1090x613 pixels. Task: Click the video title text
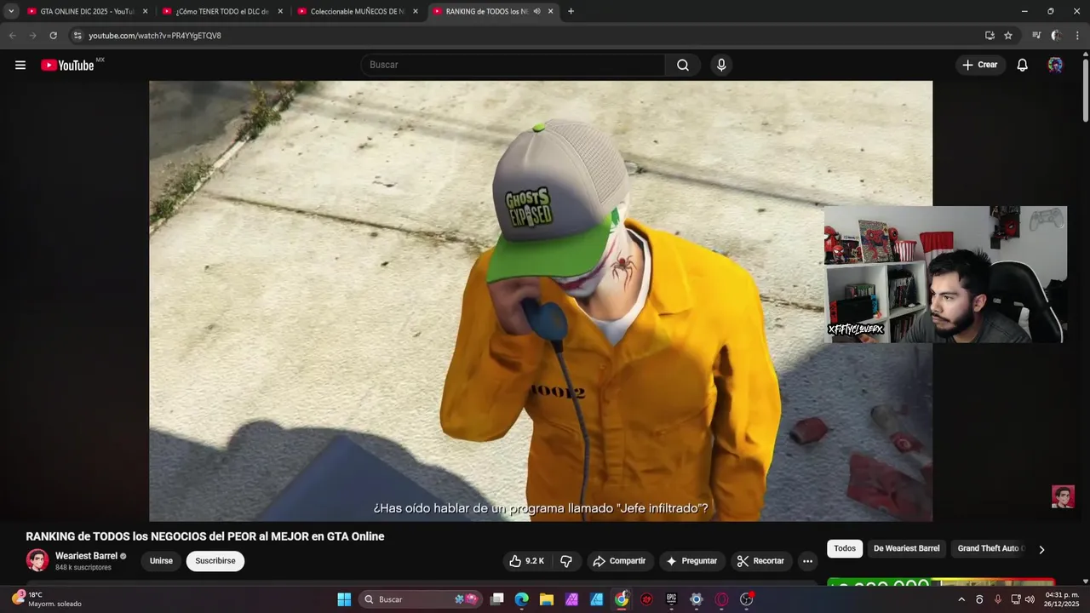pyautogui.click(x=205, y=536)
